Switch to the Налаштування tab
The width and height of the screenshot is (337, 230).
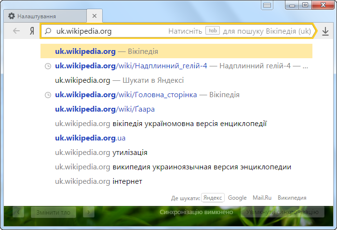[45, 16]
